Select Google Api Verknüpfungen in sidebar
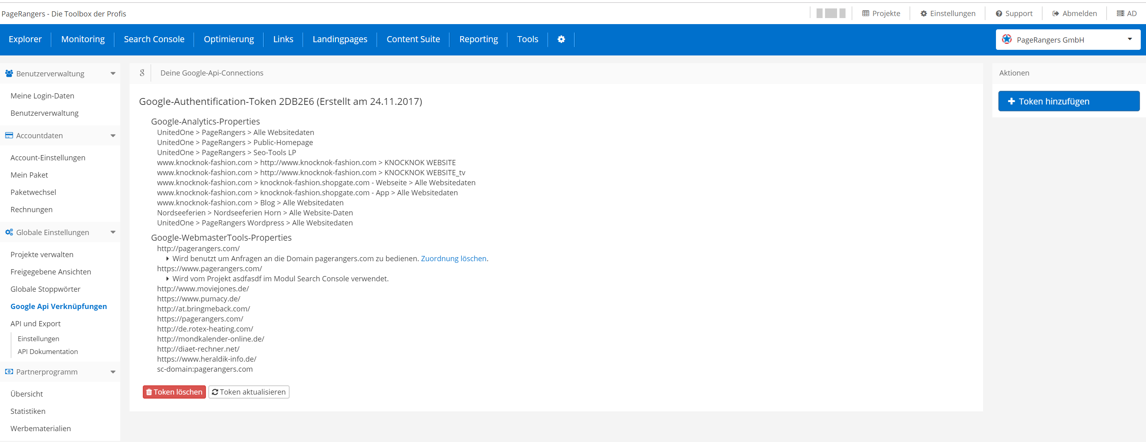The image size is (1146, 442). [x=59, y=307]
